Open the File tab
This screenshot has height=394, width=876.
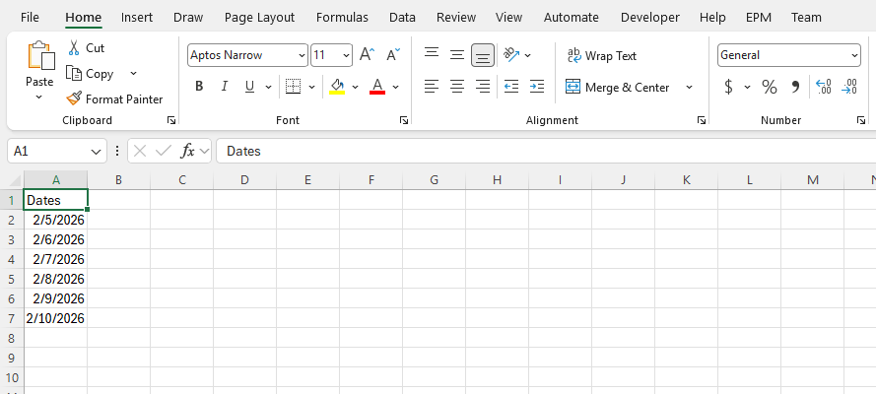click(x=30, y=18)
